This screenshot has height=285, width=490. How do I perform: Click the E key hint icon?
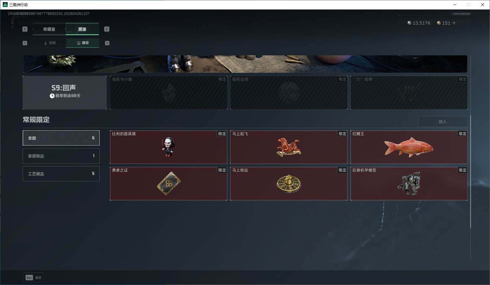tap(107, 29)
